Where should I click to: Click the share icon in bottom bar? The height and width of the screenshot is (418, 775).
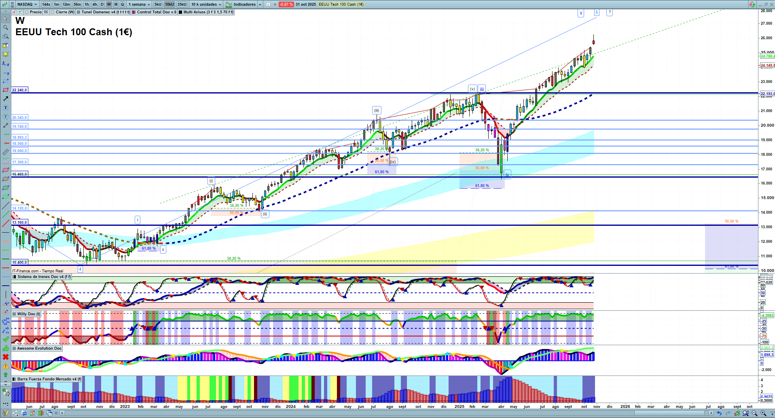(15, 413)
